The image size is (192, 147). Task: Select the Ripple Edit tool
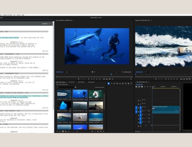tap(114, 83)
